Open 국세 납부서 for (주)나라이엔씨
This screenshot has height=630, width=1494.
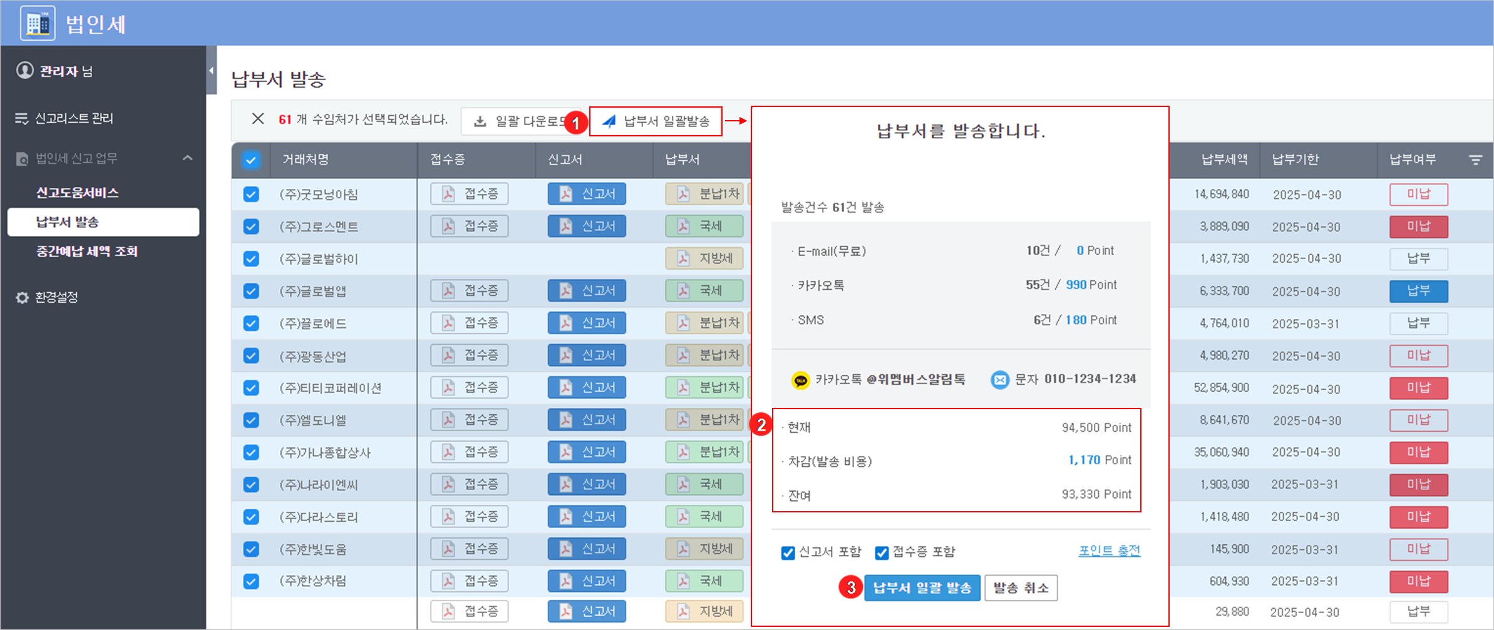[704, 484]
